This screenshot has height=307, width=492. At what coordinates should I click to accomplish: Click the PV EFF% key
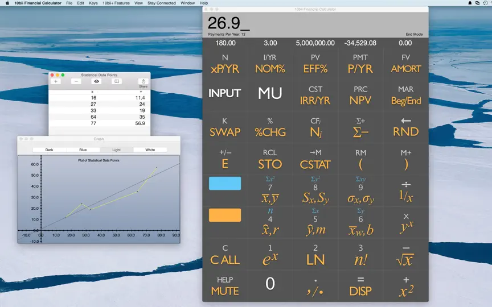click(x=315, y=64)
